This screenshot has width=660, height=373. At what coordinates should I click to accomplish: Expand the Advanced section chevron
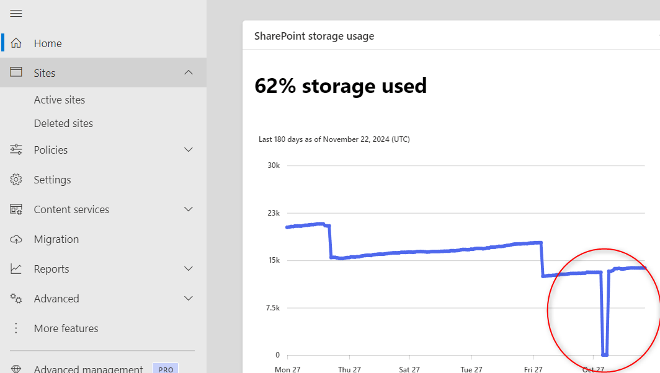click(189, 299)
